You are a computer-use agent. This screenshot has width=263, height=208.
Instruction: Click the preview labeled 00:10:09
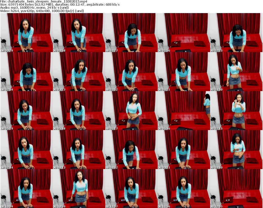point(27,189)
